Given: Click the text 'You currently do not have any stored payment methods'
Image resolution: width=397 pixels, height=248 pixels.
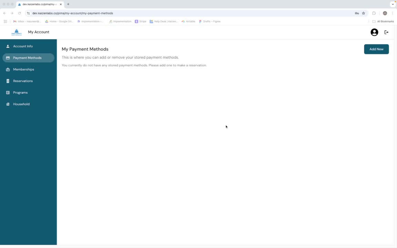Looking at the screenshot, I should [x=104, y=65].
